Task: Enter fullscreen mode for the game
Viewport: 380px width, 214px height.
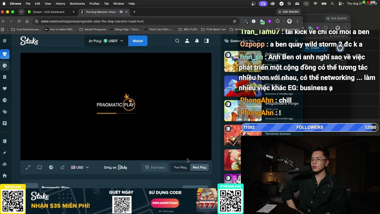Action: click(28, 167)
